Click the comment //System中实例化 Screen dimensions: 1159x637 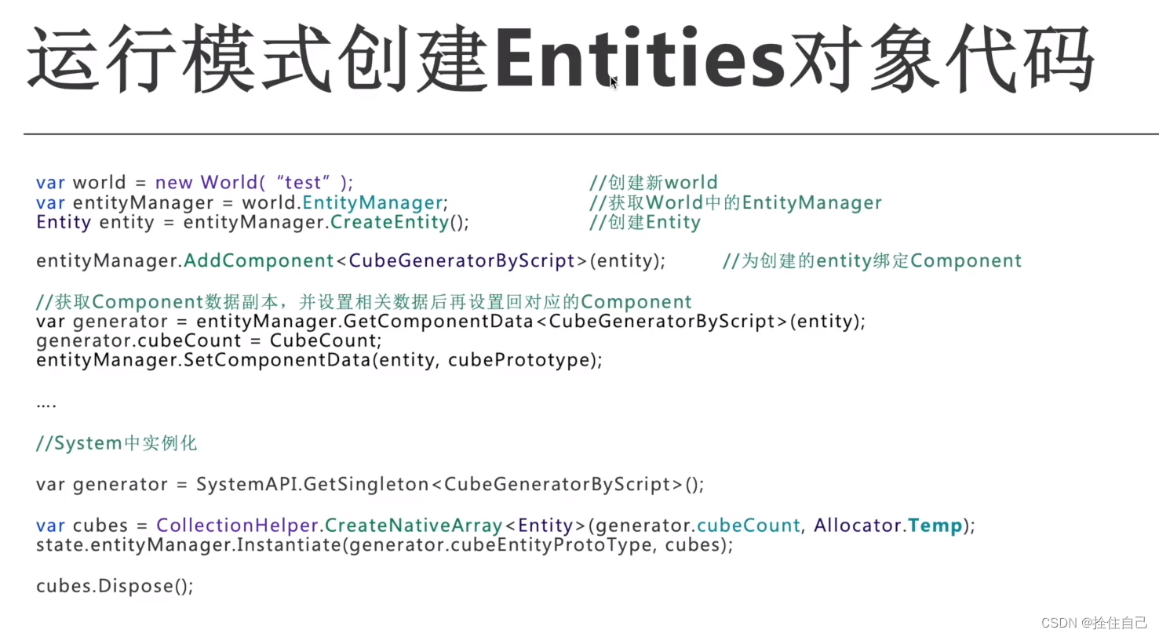[117, 444]
